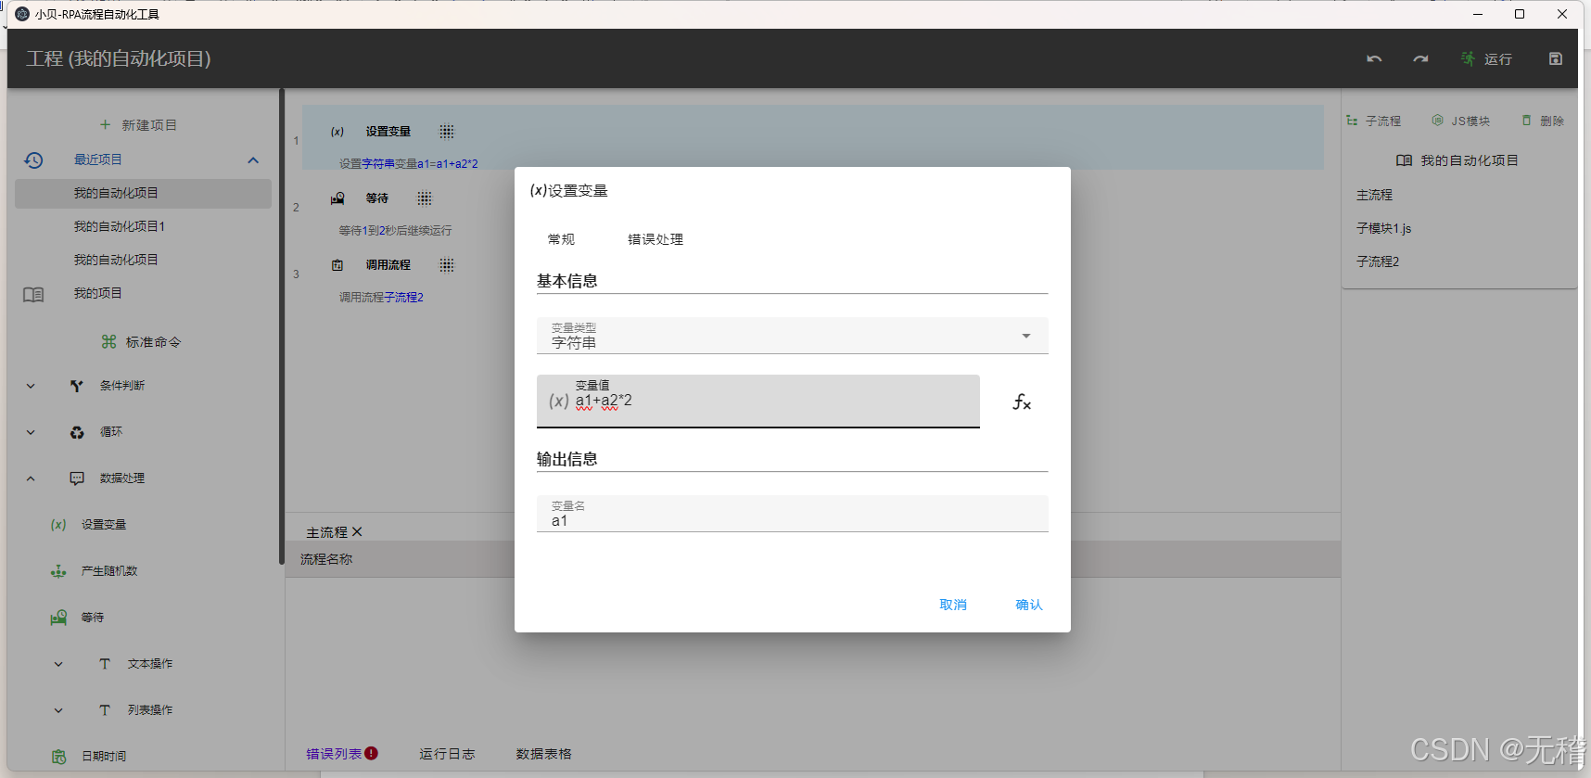Image resolution: width=1591 pixels, height=778 pixels.
Task: Click the 数据处理 message icon
Action: point(77,478)
